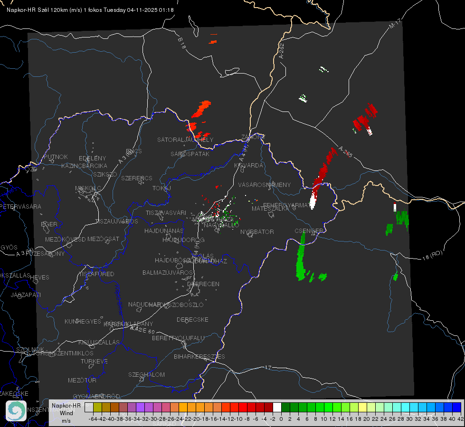Click the radar title text dated 04-11-2025 01:18
The image size is (465, 427).
[90, 10]
